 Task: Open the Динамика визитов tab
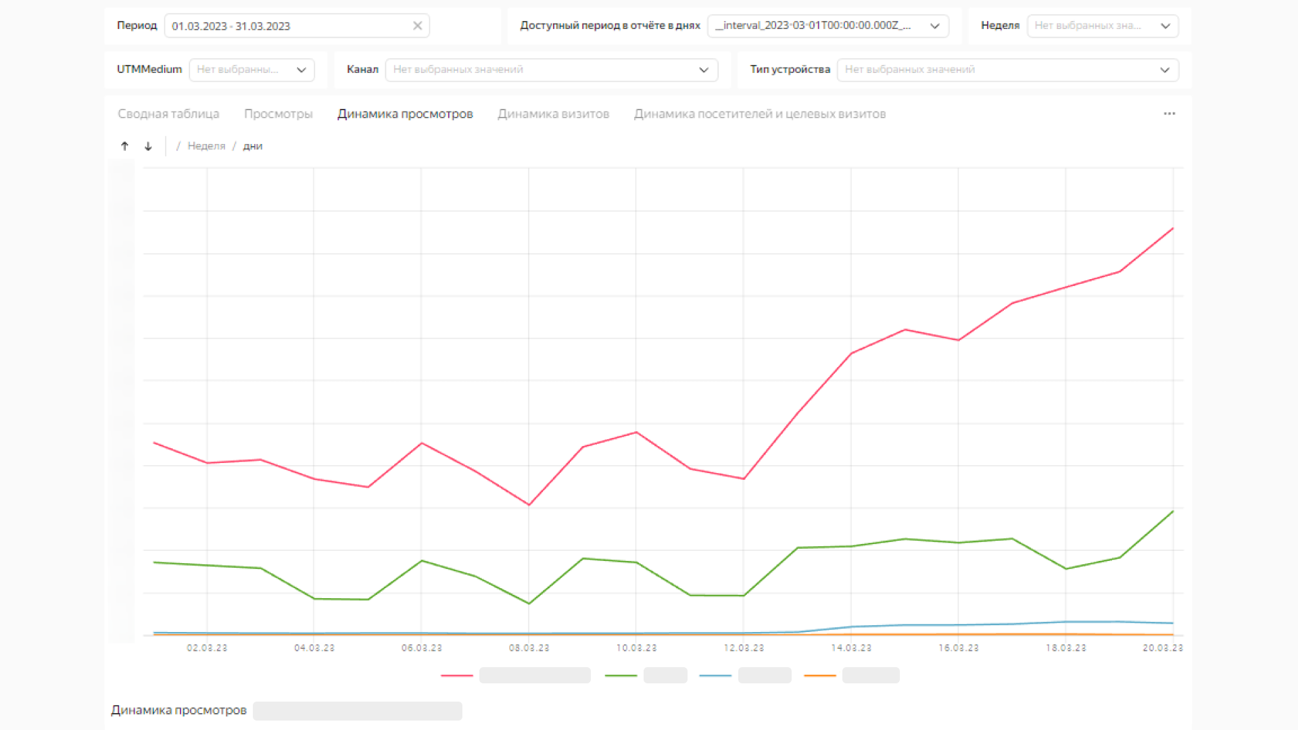click(x=553, y=114)
